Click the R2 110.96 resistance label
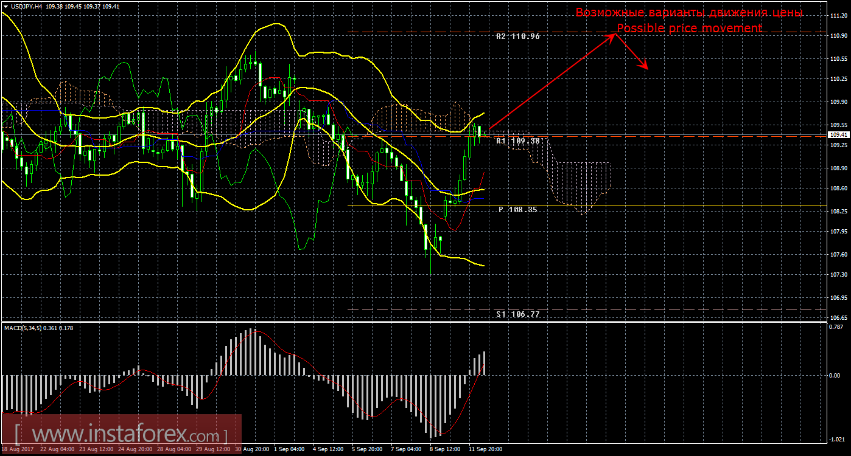The image size is (851, 456). [518, 36]
